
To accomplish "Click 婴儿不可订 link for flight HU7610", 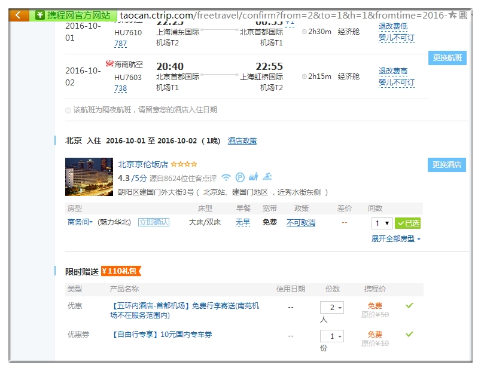I will [x=396, y=38].
